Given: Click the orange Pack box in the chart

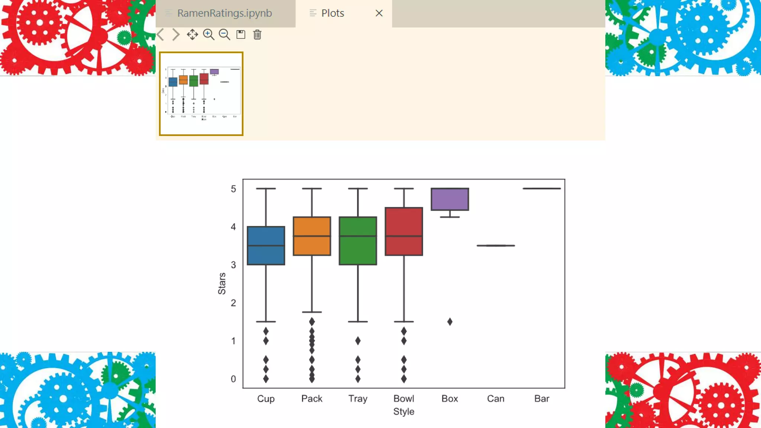Looking at the screenshot, I should point(312,236).
